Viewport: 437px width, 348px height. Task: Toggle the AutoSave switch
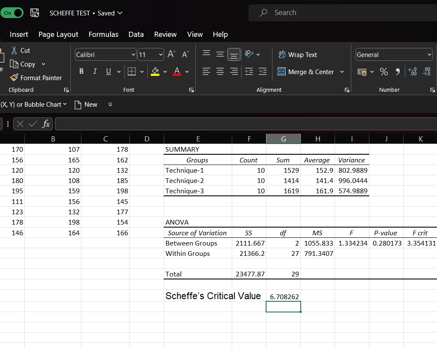(x=12, y=13)
